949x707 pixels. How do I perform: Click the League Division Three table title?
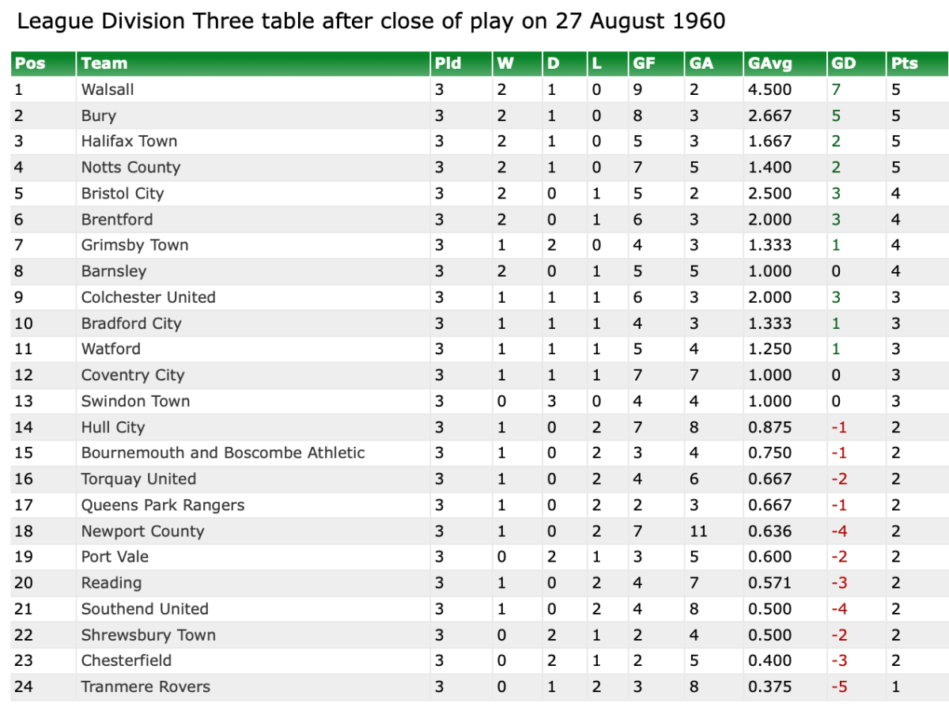click(x=371, y=21)
